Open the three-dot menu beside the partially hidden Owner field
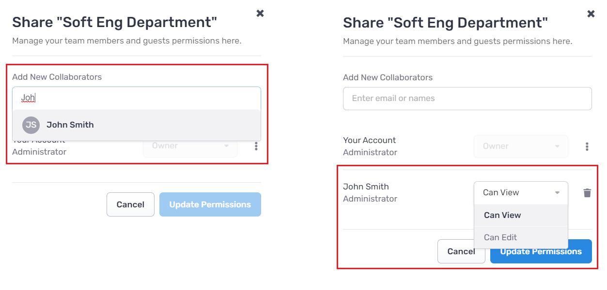The image size is (607, 290). pos(256,146)
